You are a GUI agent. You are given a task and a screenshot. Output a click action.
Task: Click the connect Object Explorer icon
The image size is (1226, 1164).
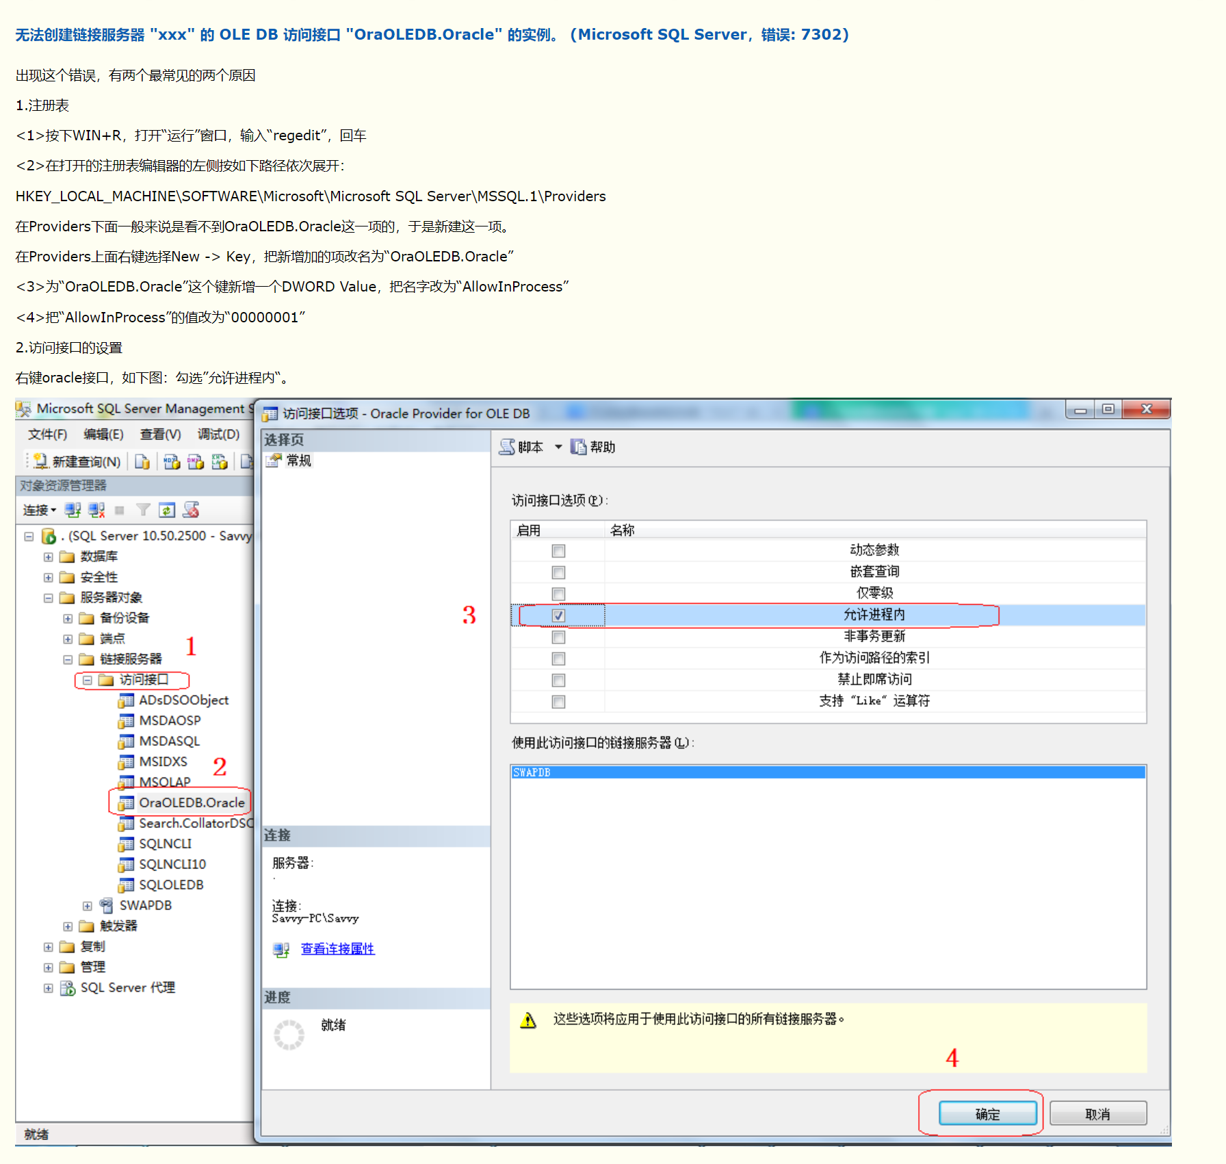click(73, 510)
